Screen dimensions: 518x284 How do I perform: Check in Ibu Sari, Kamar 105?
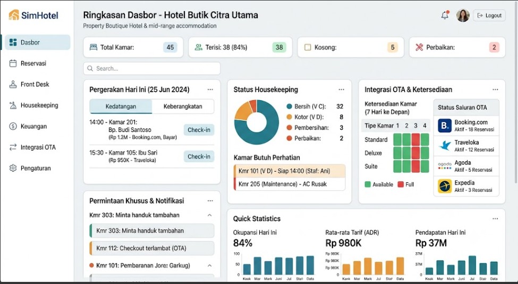point(199,156)
